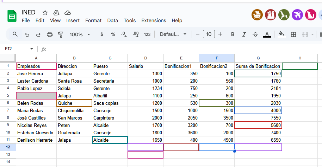The height and width of the screenshot is (167, 322).
Task: Select all cells corner button
Action: (8, 58)
